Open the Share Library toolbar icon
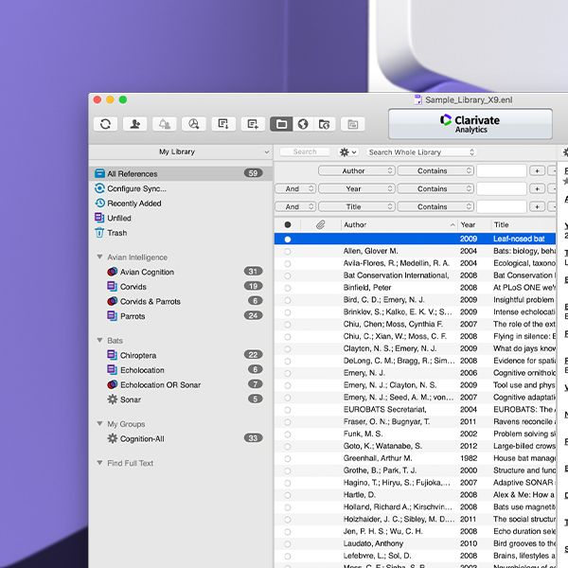Image resolution: width=568 pixels, height=568 pixels. click(x=134, y=124)
